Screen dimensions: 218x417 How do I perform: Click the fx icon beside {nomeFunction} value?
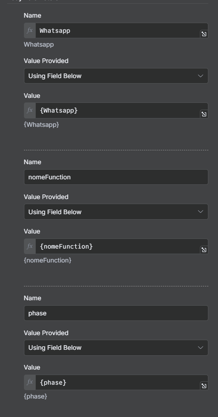point(30,246)
